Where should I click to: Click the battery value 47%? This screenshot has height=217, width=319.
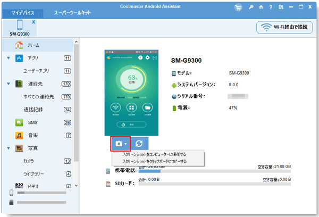click(x=233, y=108)
